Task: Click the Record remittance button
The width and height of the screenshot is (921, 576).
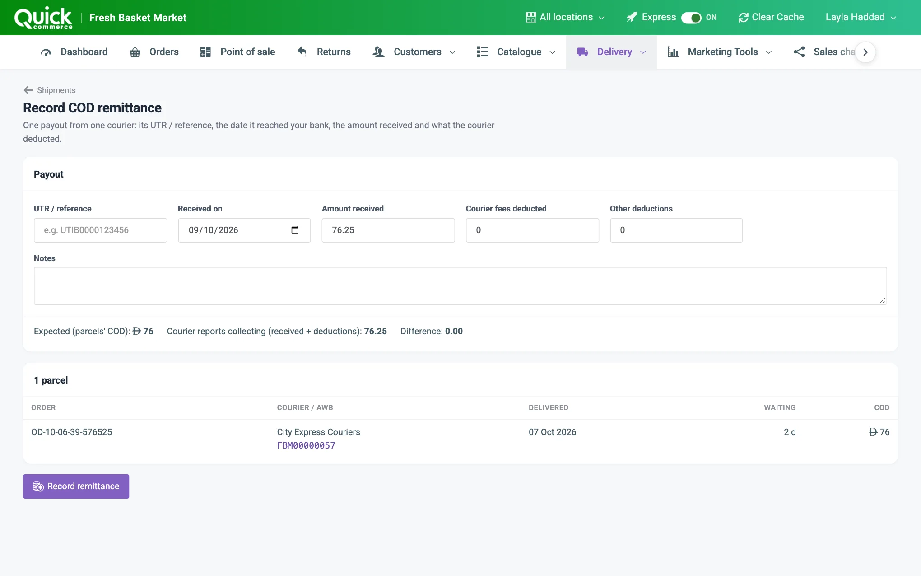Action: coord(76,487)
